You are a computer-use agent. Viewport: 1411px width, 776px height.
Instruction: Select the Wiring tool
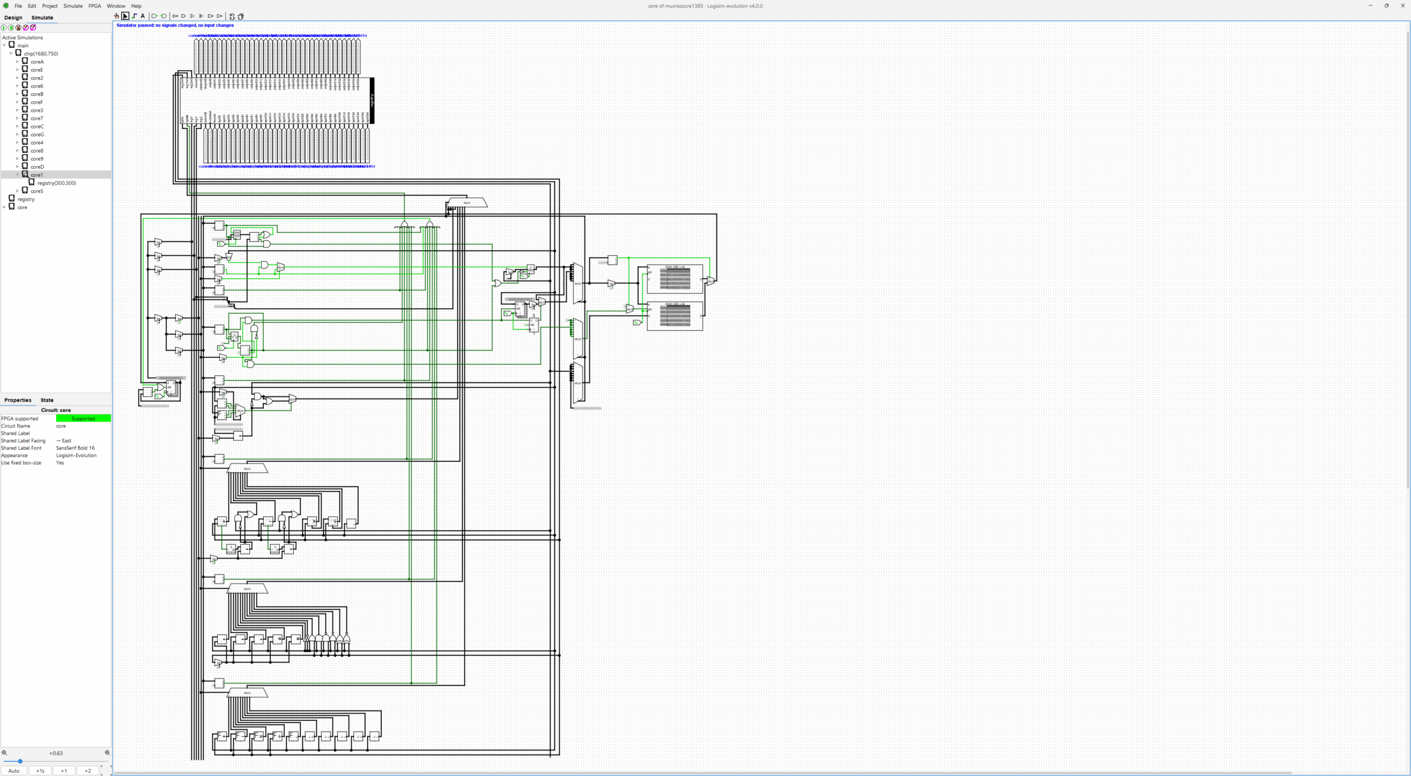[134, 16]
